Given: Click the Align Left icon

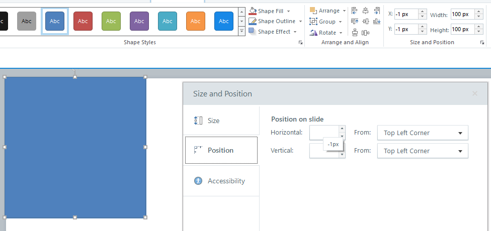Looking at the screenshot, I should tap(355, 11).
